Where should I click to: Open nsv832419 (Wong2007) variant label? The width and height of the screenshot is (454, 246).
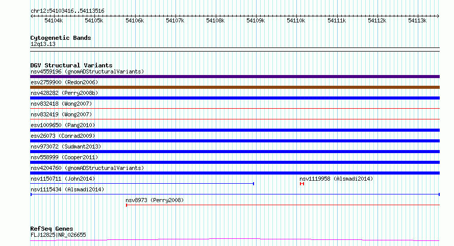pyautogui.click(x=61, y=114)
